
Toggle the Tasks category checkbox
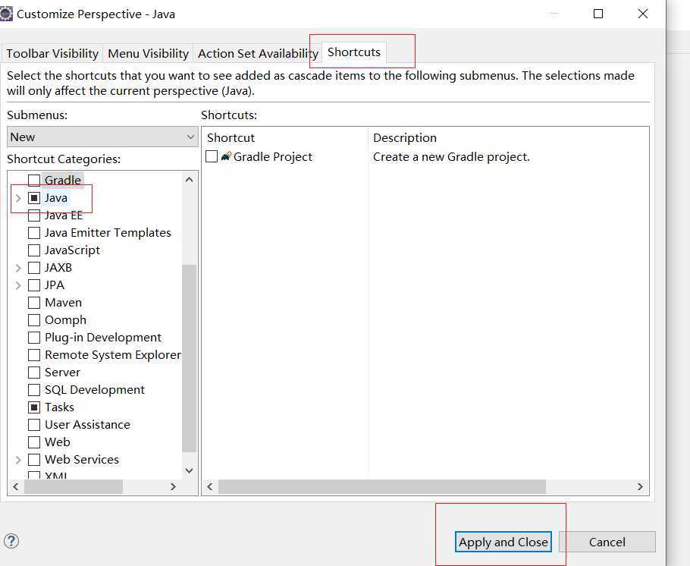point(34,407)
